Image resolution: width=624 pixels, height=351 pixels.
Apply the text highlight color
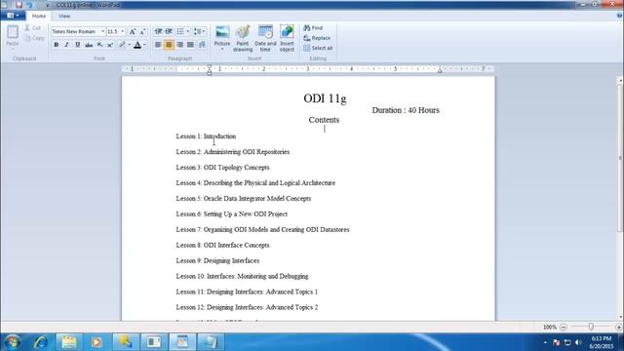click(122, 45)
